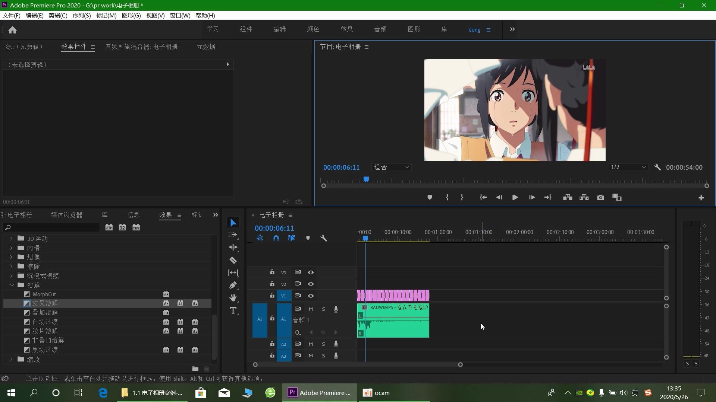This screenshot has height=402, width=716.
Task: Toggle V3 track output eye
Action: (x=311, y=272)
